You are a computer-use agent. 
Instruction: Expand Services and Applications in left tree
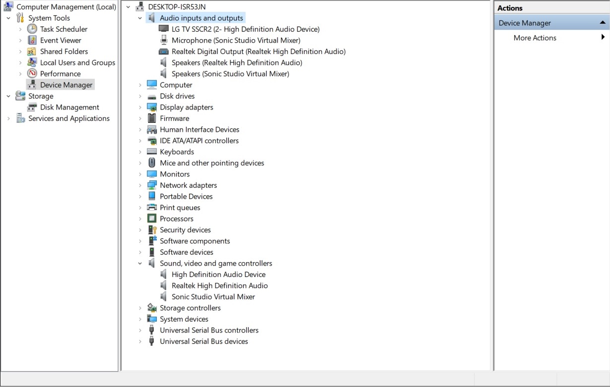click(8, 118)
